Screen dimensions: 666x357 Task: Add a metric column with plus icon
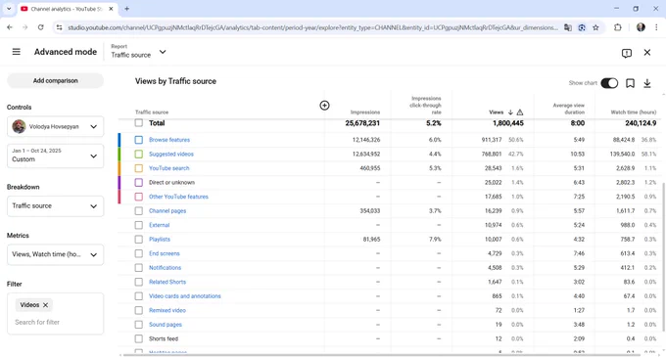pyautogui.click(x=324, y=106)
